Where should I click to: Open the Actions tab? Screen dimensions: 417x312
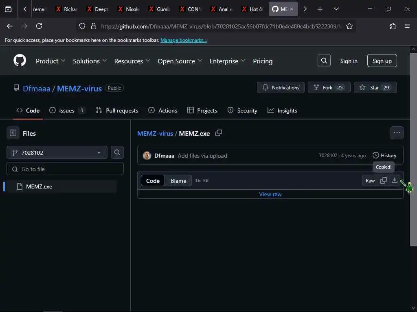pyautogui.click(x=162, y=110)
